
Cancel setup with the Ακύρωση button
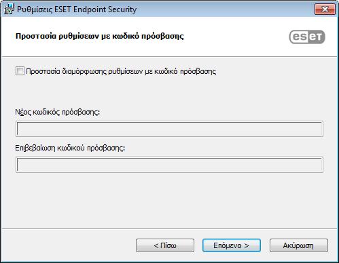coord(299,245)
